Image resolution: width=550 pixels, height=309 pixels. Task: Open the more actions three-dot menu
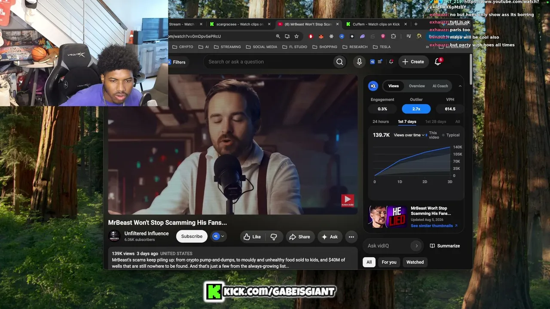tap(351, 237)
